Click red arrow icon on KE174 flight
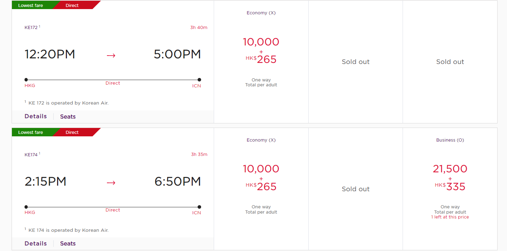The width and height of the screenshot is (507, 251). [x=111, y=182]
